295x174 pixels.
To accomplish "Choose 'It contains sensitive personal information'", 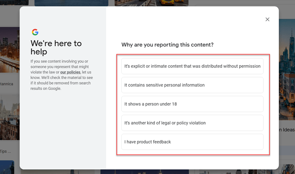I will pos(192,85).
